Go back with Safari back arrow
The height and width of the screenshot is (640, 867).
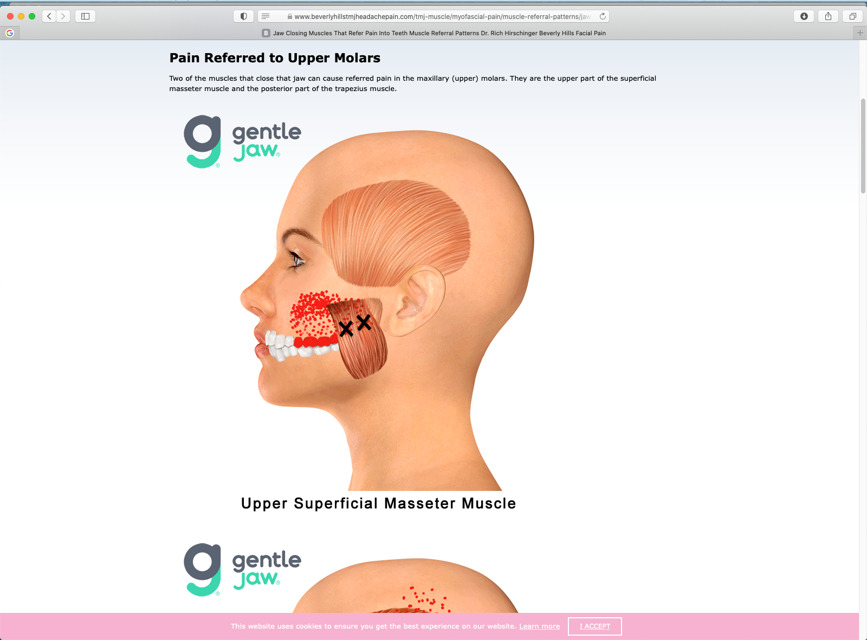pyautogui.click(x=49, y=16)
